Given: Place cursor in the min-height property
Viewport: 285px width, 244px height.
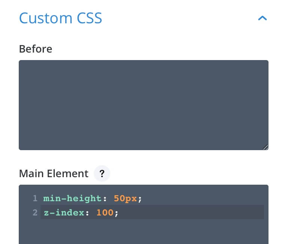Looking at the screenshot, I should 72,198.
